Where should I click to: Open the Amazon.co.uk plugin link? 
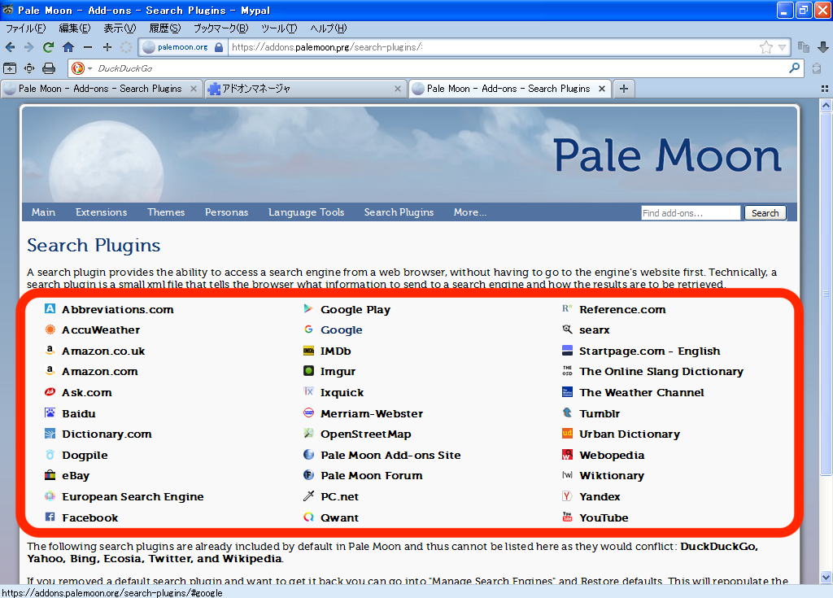tap(103, 351)
